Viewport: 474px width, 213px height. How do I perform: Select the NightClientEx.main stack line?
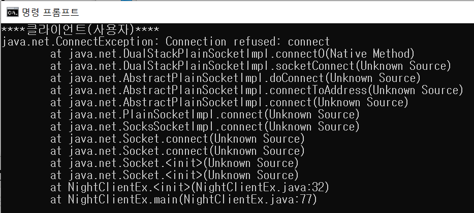coord(183,200)
